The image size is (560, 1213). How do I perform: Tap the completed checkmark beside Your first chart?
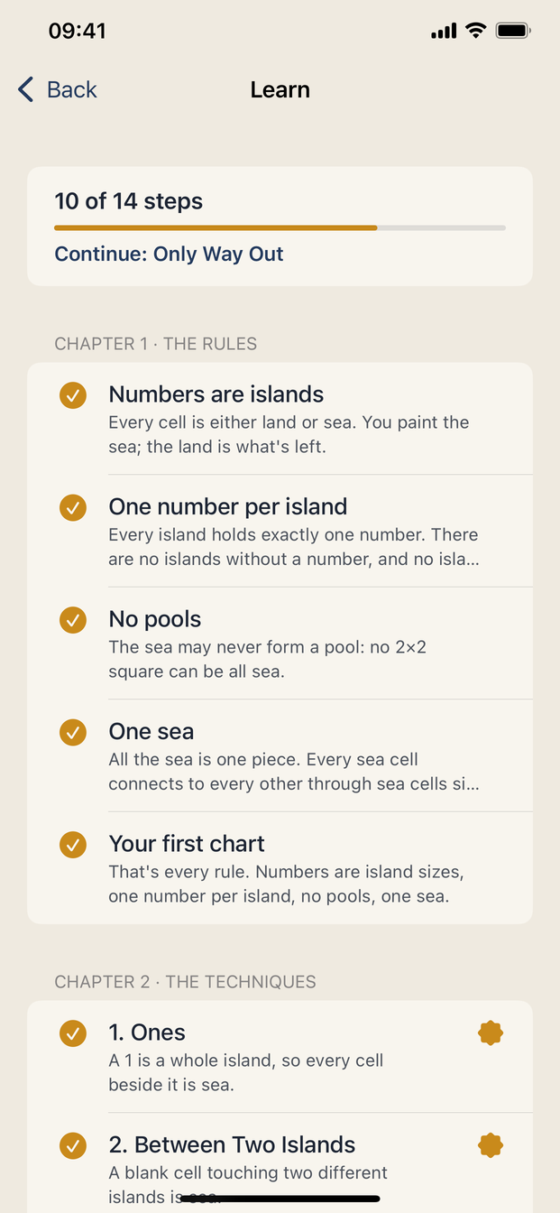(x=73, y=845)
